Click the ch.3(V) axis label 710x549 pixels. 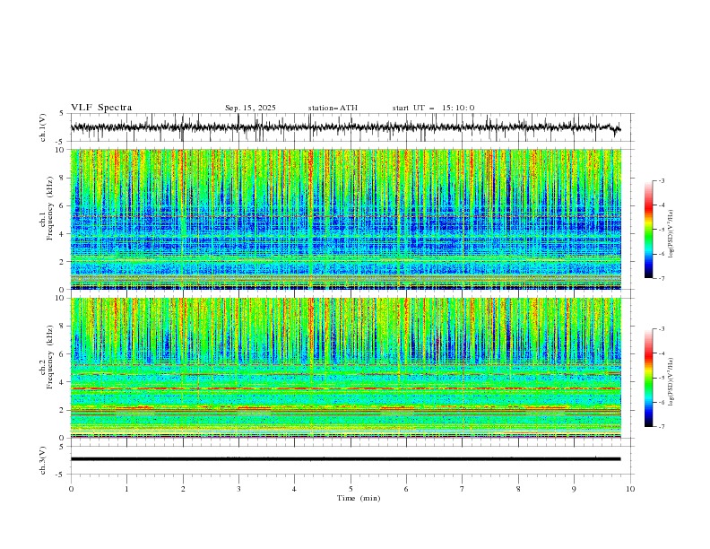click(43, 460)
